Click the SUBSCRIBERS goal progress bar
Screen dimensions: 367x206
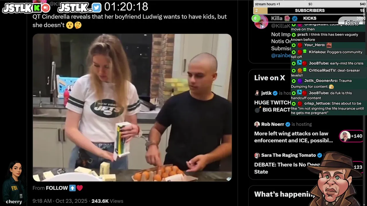tap(310, 11)
